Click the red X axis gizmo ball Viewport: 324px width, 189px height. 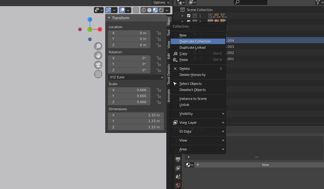click(100, 29)
